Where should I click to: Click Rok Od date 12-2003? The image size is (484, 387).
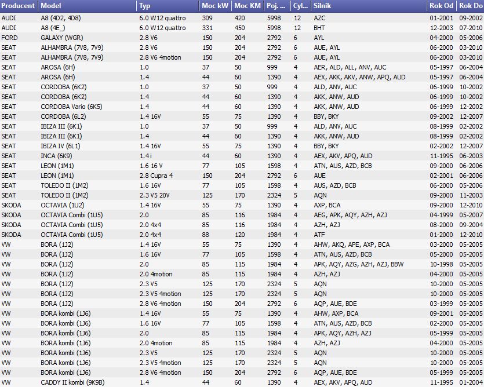coord(442,28)
